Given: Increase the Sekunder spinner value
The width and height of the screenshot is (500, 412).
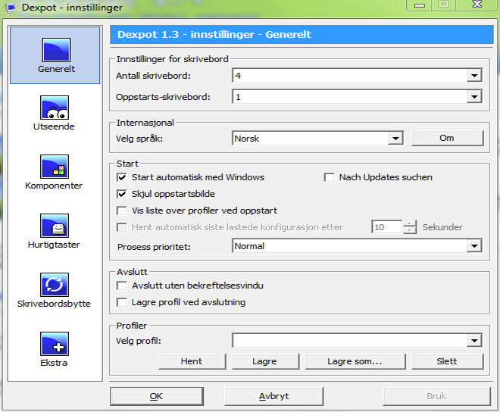Looking at the screenshot, I should point(410,223).
